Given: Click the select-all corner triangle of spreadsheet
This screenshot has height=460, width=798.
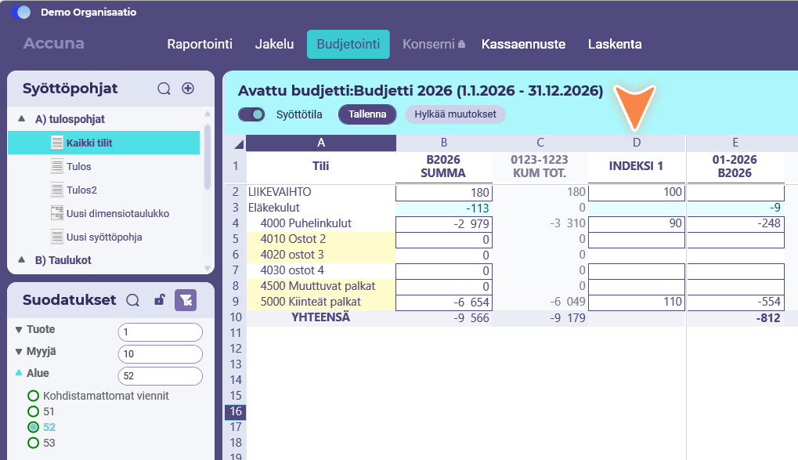Looking at the screenshot, I should (x=239, y=145).
